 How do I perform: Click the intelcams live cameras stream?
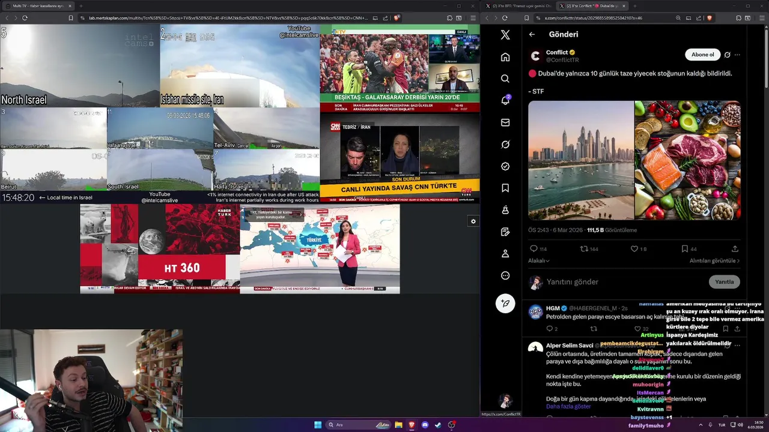pos(160,113)
